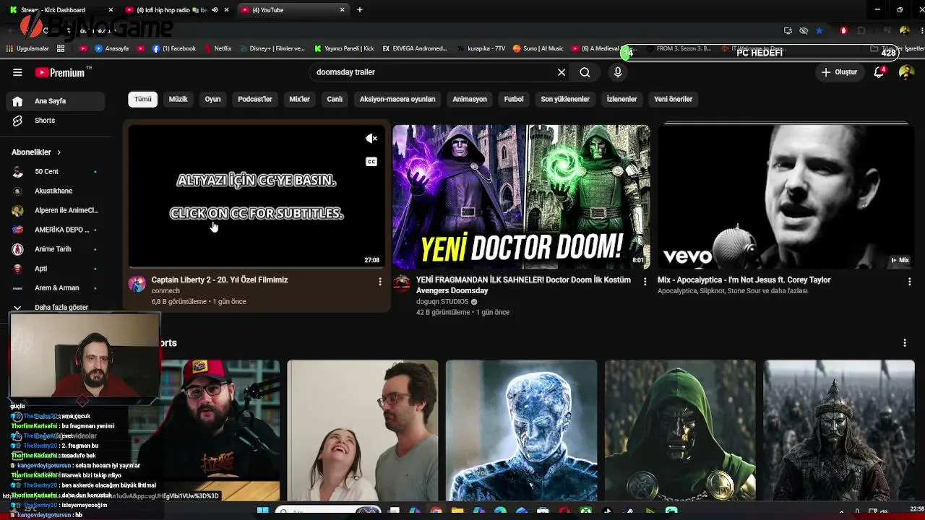Open the YouTube guide hamburger menu
925x520 pixels.
[17, 72]
